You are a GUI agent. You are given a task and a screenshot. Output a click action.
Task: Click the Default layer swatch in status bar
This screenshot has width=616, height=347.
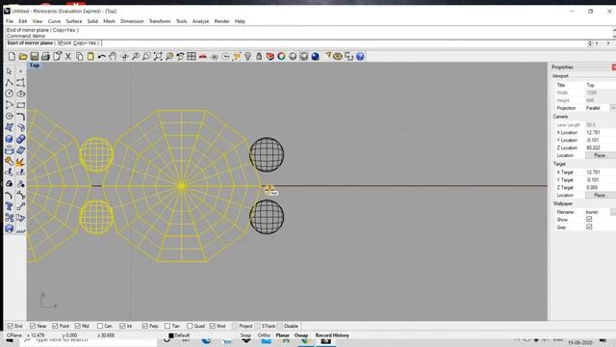coord(171,335)
